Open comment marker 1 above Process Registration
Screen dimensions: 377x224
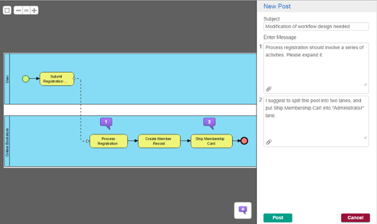106,123
